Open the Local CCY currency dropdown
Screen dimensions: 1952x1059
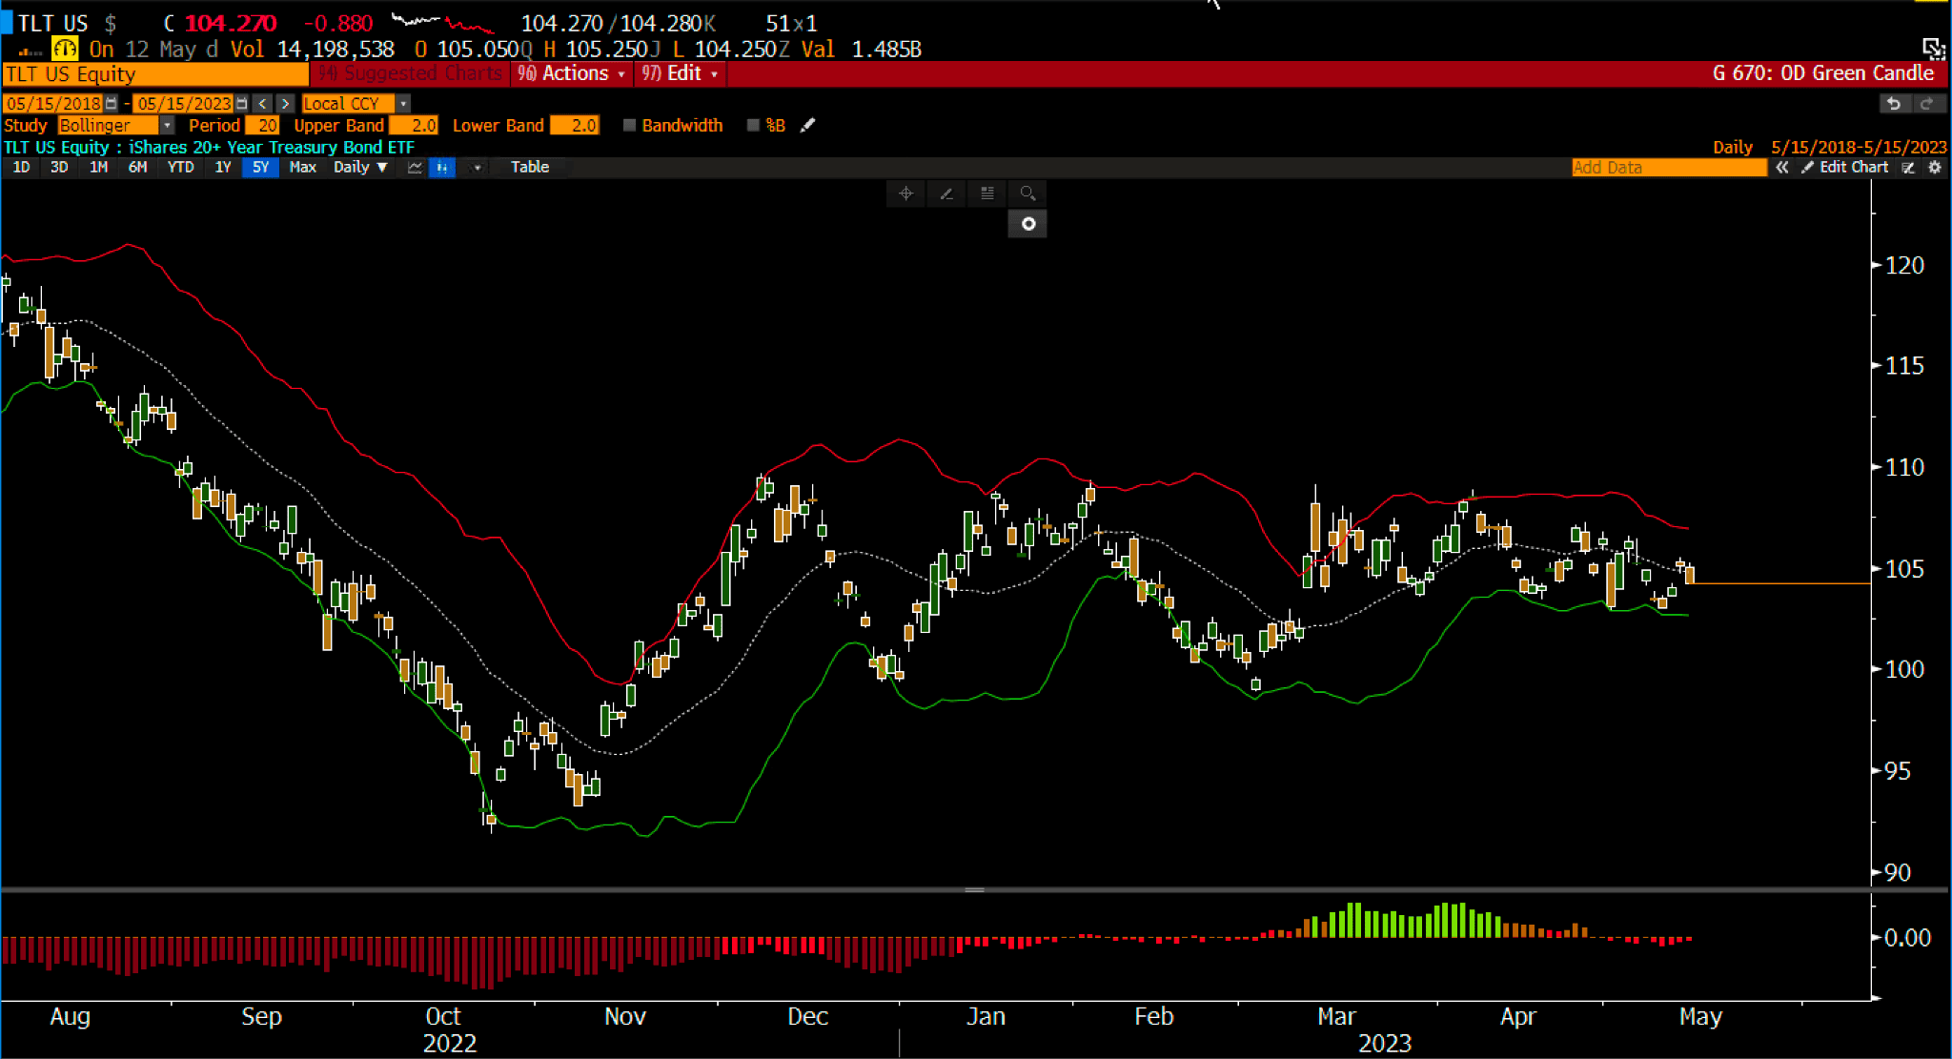403,103
